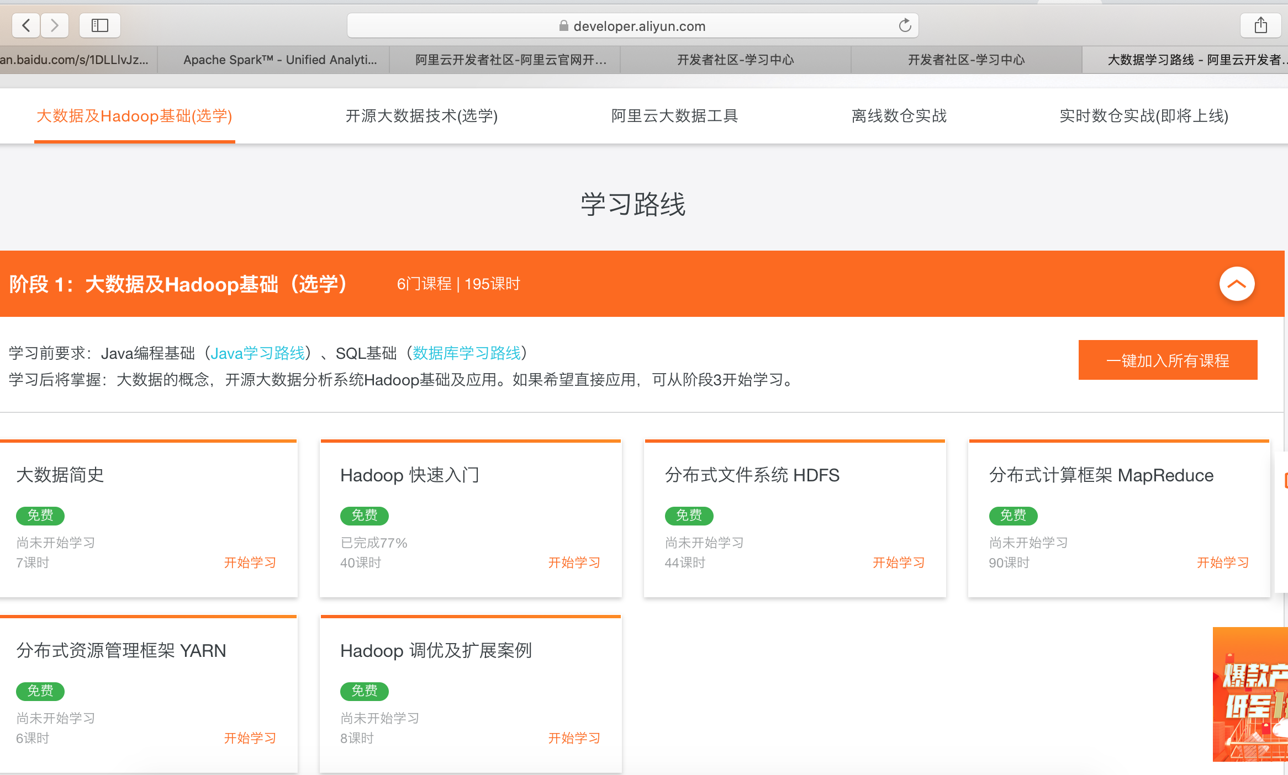
Task: Open the 阿里云开发者社区-阿里云官网开 browser tab
Action: coord(504,60)
